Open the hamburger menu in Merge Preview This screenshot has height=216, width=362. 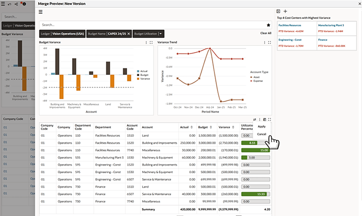(41, 12)
